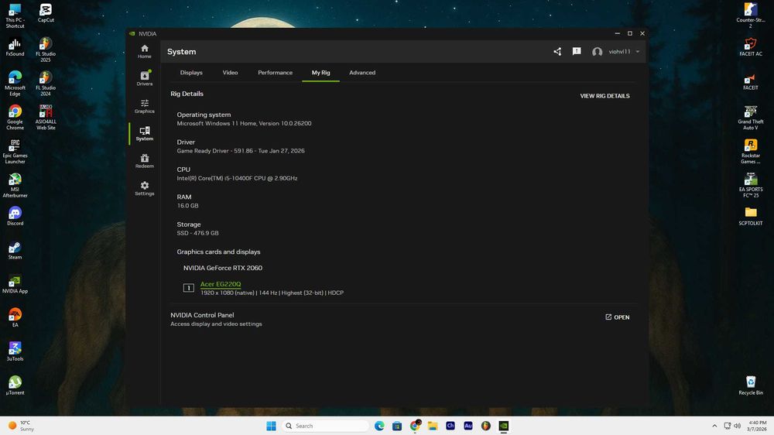This screenshot has width=774, height=435.
Task: Show hidden system tray icons
Action: pyautogui.click(x=714, y=426)
